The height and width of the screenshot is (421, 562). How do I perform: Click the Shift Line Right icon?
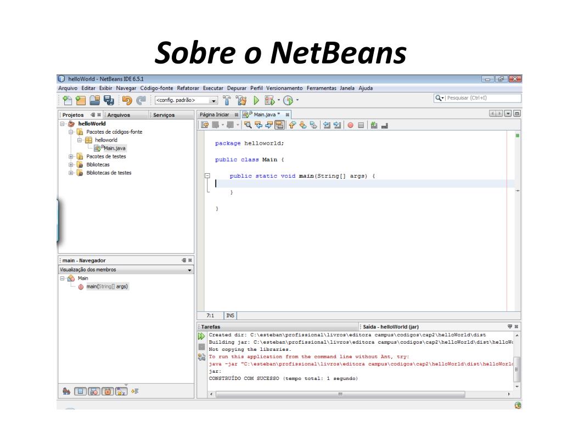tap(338, 125)
